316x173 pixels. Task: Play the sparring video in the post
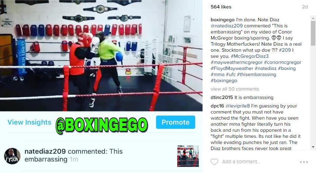click(101, 55)
